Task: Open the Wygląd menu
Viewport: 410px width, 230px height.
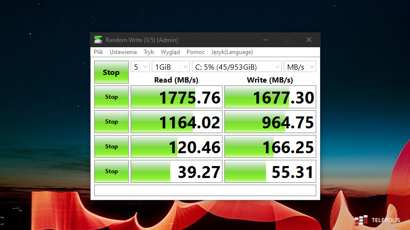Action: pyautogui.click(x=170, y=52)
